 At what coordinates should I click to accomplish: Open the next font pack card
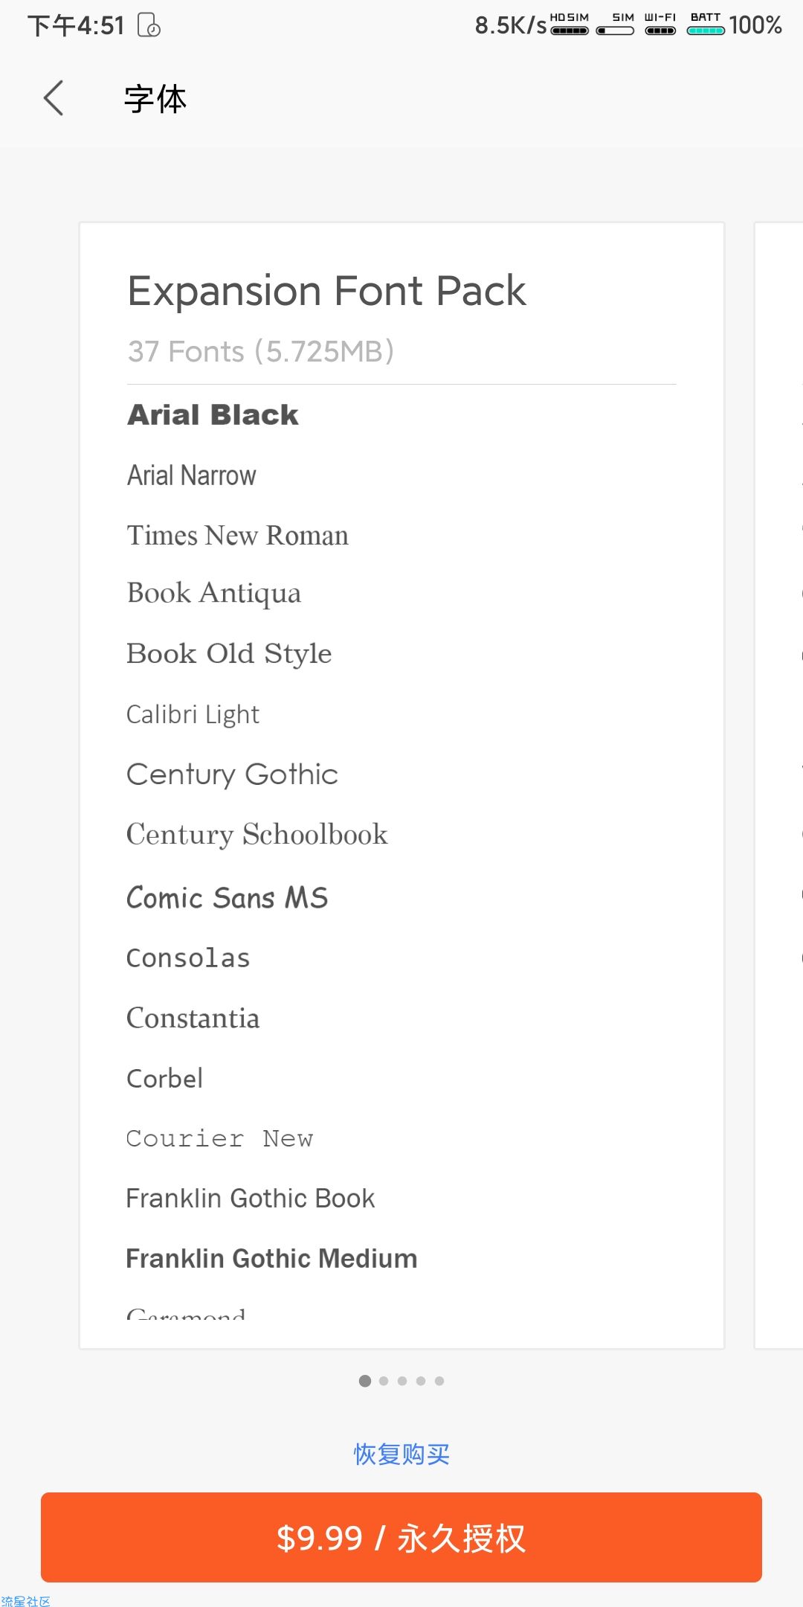778,785
